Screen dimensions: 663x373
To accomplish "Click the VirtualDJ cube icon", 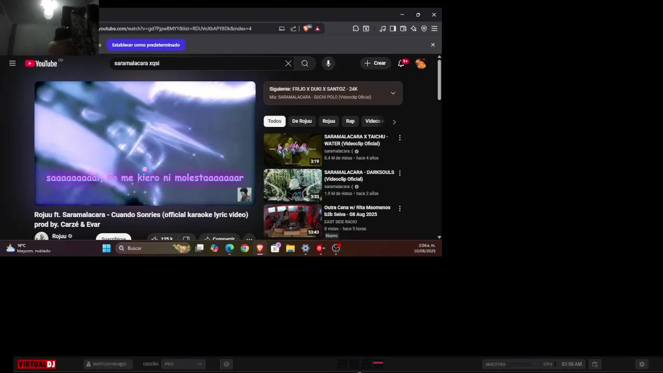I will point(226,364).
